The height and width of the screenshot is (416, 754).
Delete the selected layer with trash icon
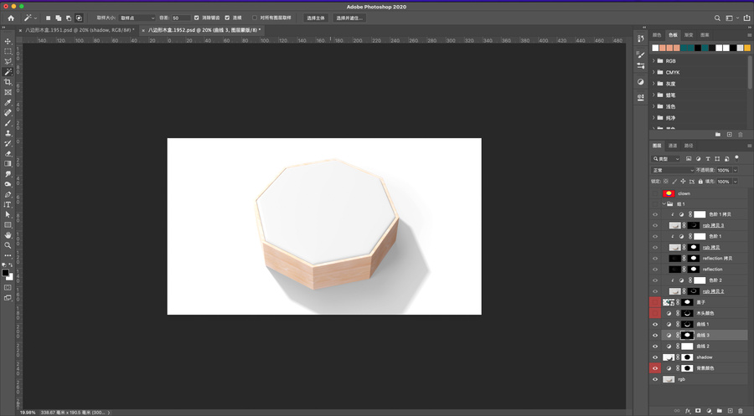pyautogui.click(x=741, y=411)
